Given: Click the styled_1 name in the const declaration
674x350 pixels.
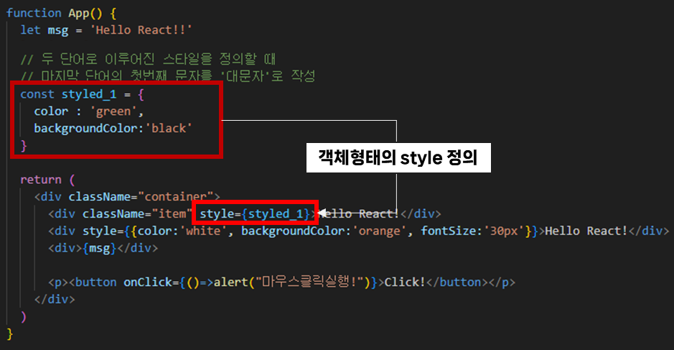Looking at the screenshot, I should click(88, 94).
